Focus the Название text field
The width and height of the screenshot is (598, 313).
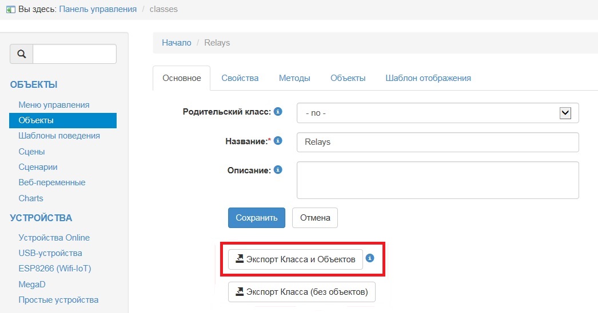(x=437, y=142)
